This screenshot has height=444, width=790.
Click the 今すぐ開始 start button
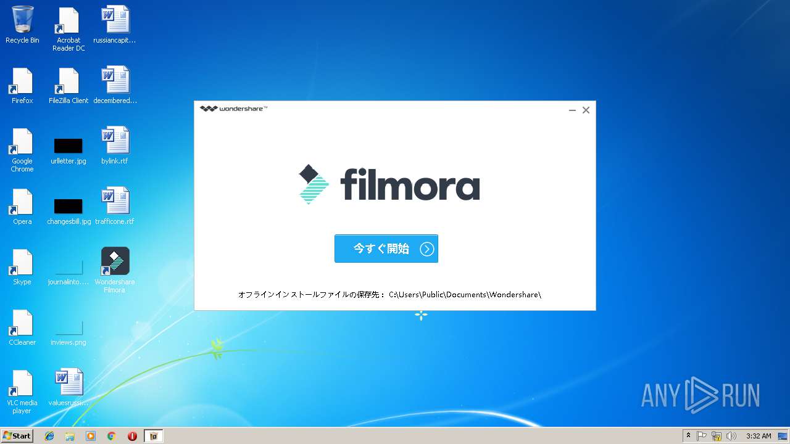[x=386, y=249]
